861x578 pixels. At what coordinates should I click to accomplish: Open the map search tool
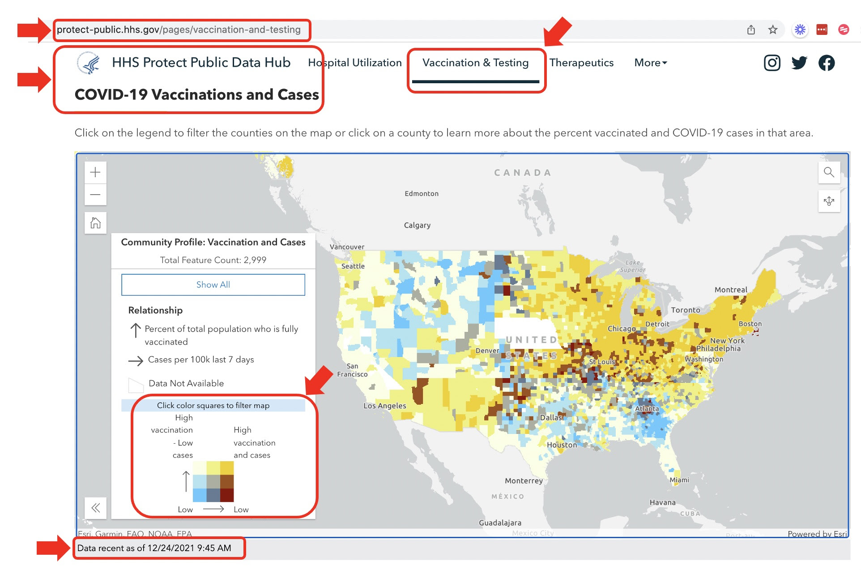[x=829, y=172]
